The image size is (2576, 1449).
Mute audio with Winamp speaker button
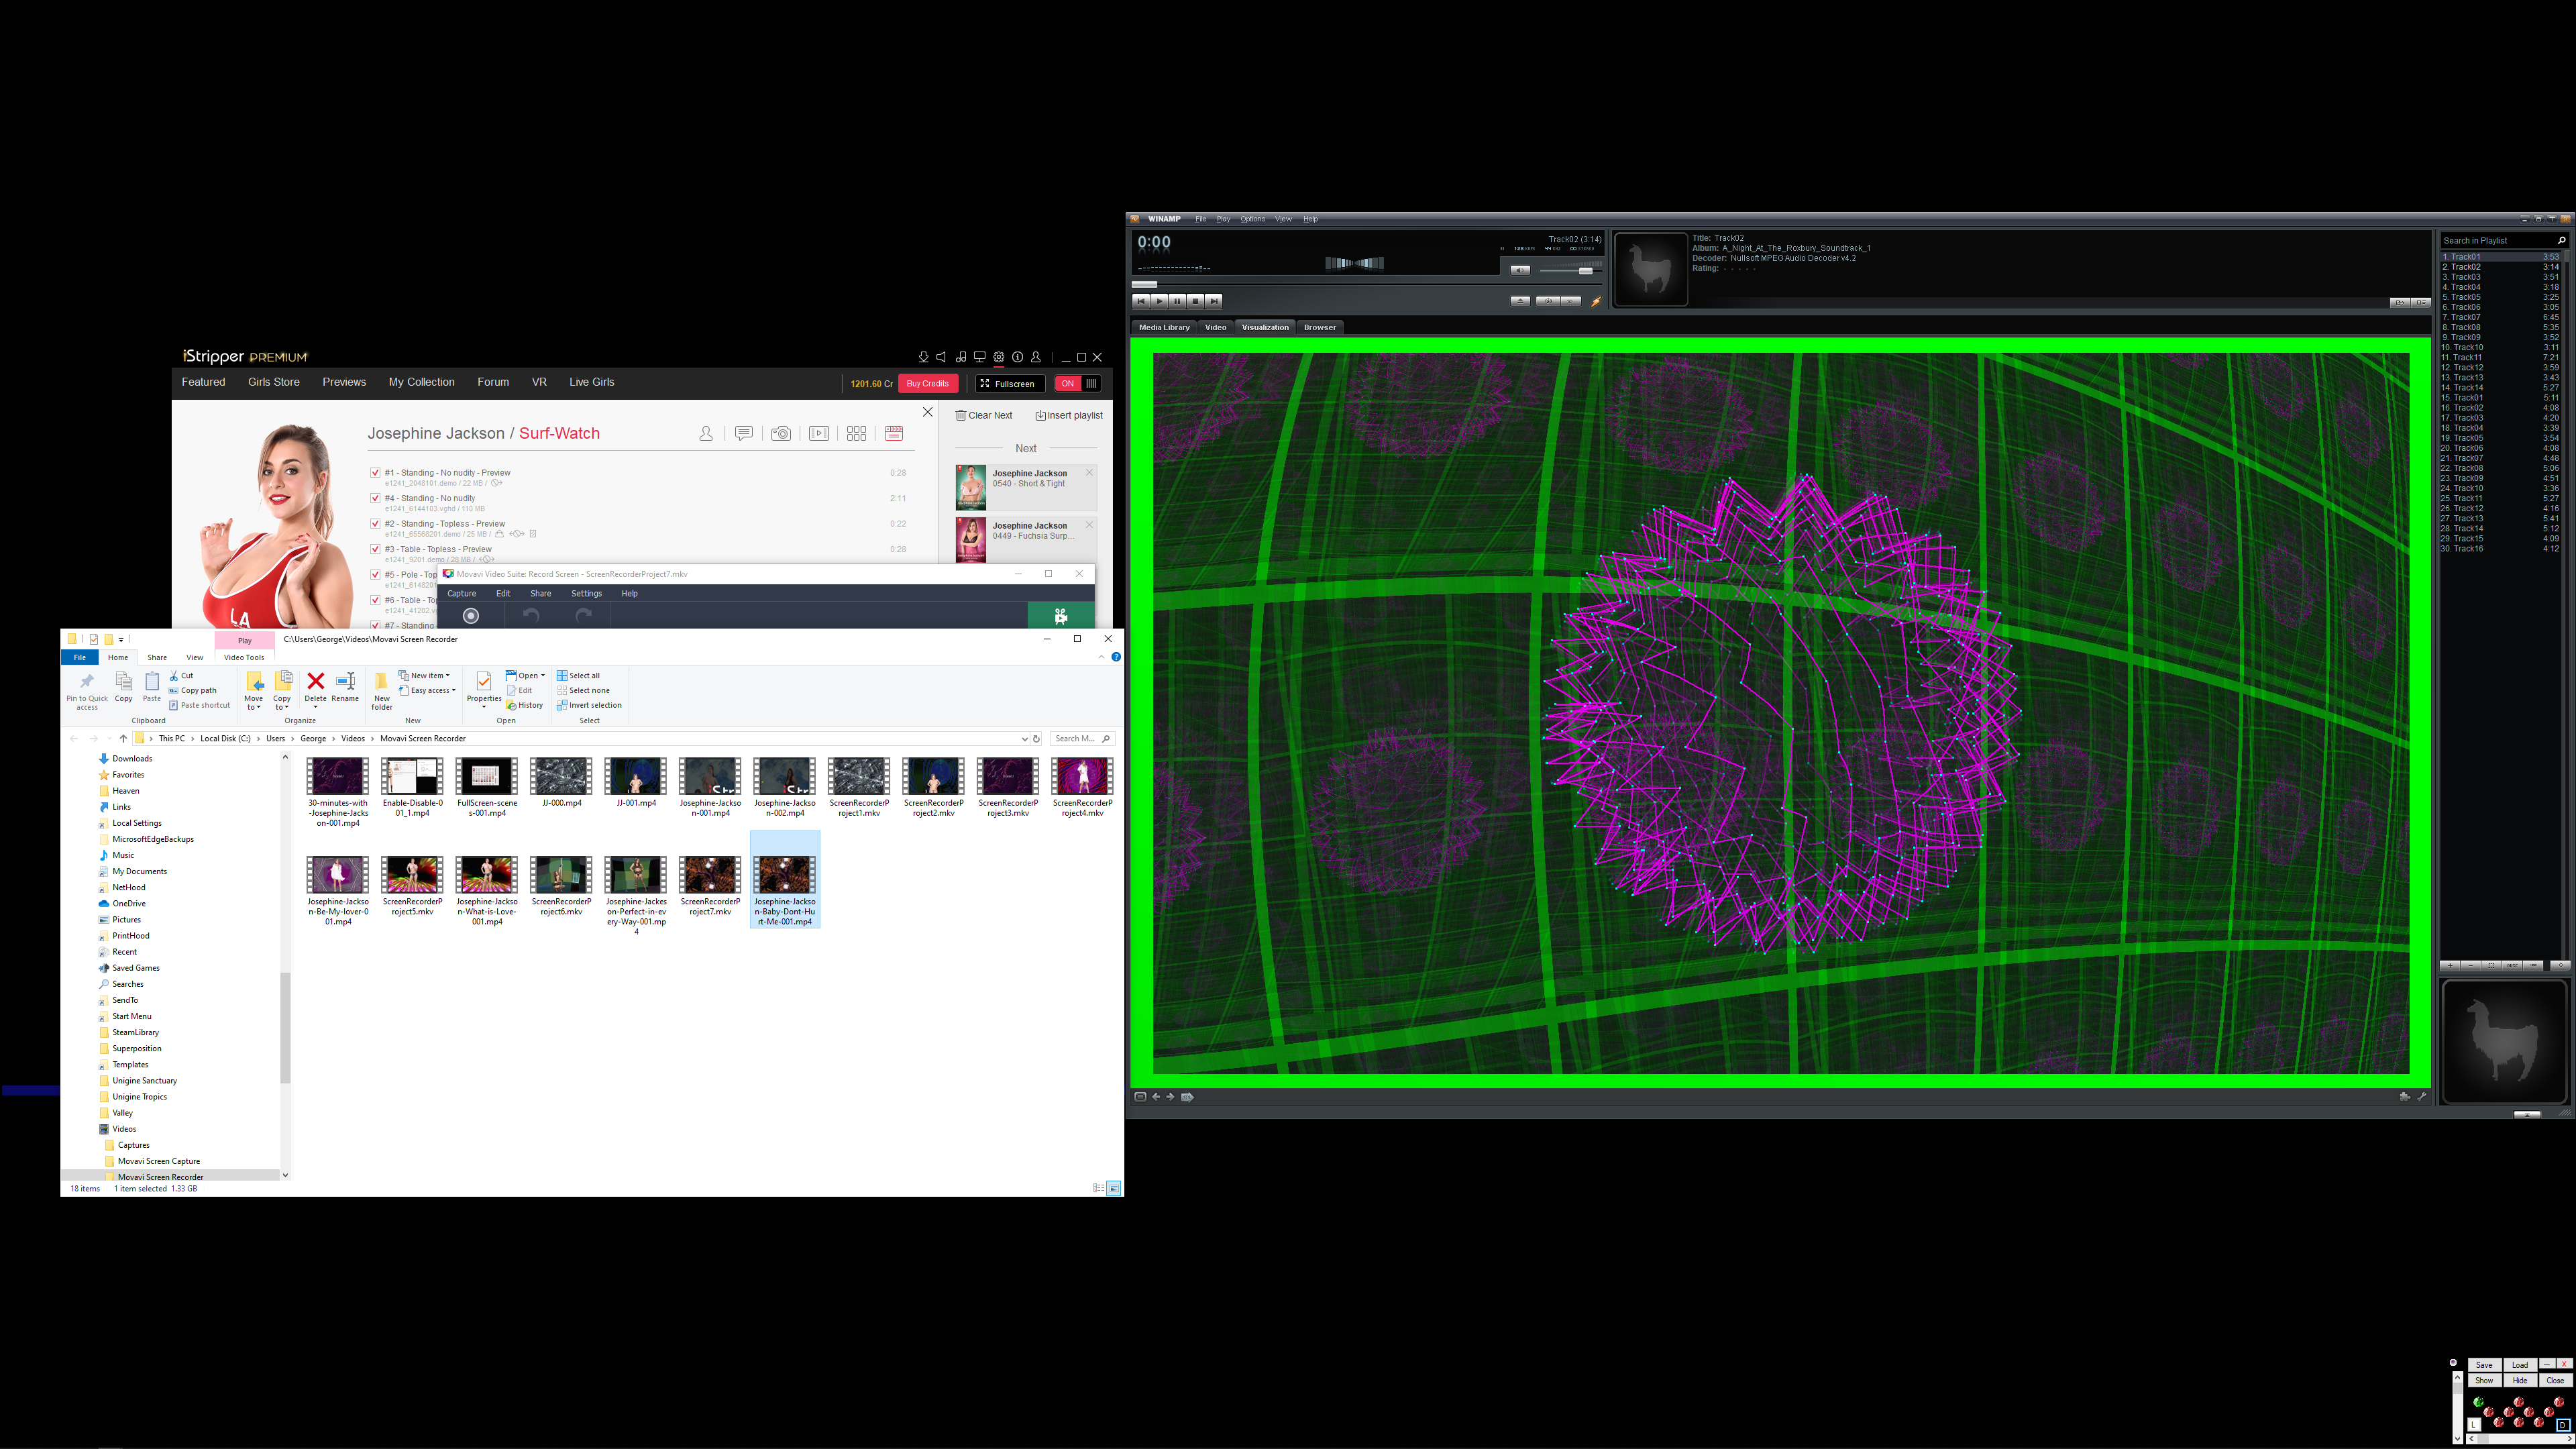coord(1519,270)
